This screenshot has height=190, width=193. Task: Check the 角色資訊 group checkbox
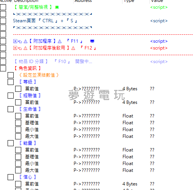[3, 68]
